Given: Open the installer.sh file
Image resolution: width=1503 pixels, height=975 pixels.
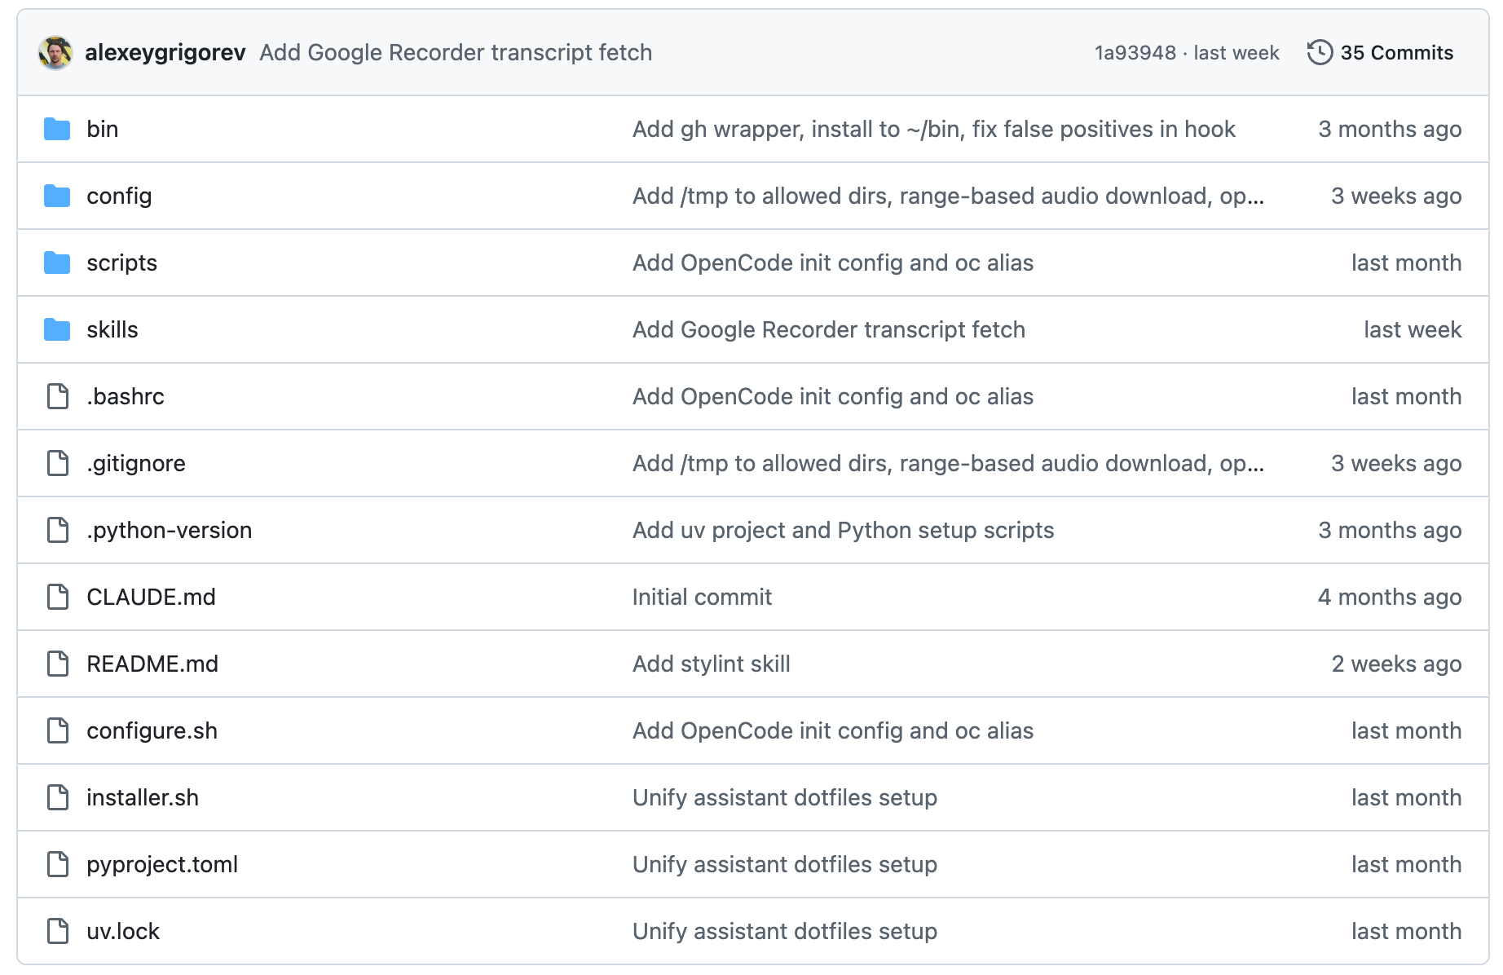Looking at the screenshot, I should point(143,797).
